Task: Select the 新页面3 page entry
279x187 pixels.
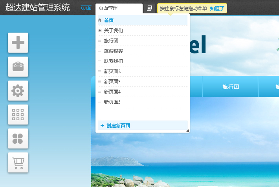Action: 143,81
